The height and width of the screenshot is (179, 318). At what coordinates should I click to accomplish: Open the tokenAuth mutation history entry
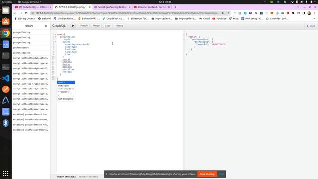(31, 119)
